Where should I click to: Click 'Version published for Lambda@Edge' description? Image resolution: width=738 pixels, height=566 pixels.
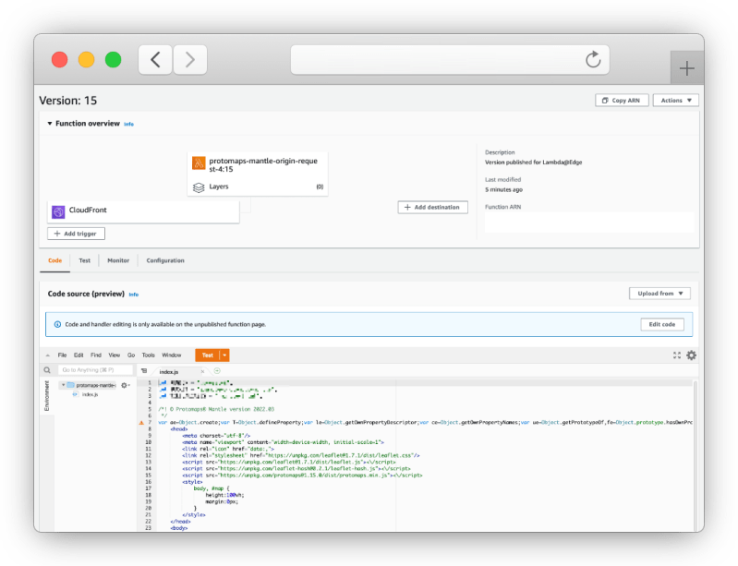click(533, 163)
